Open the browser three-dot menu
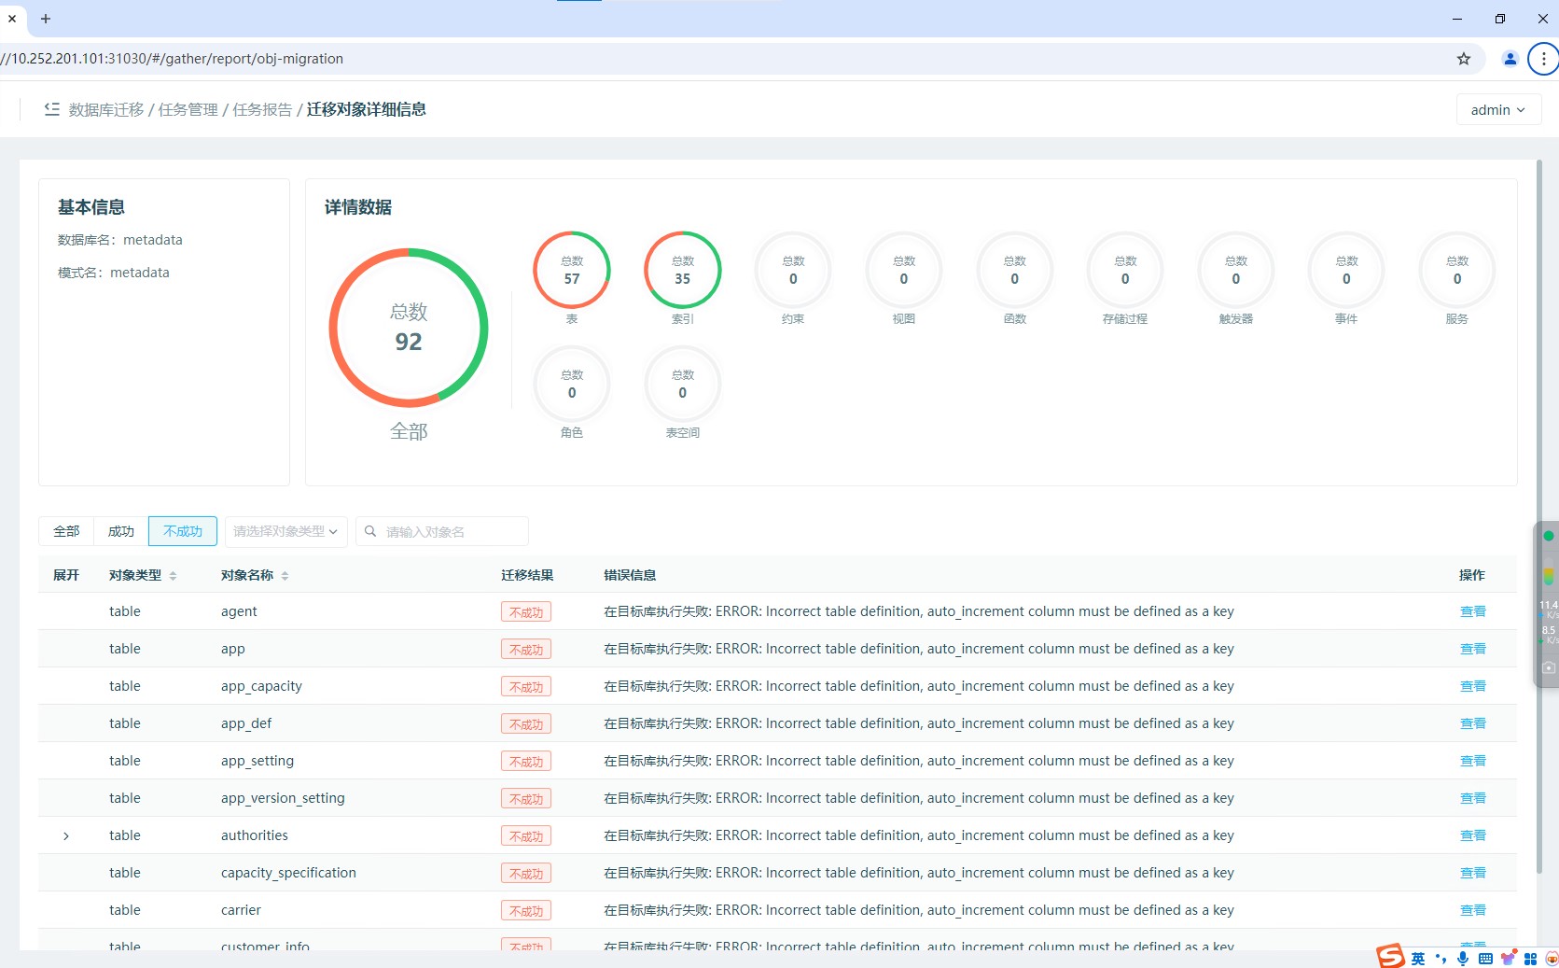The height and width of the screenshot is (968, 1559). (x=1544, y=59)
